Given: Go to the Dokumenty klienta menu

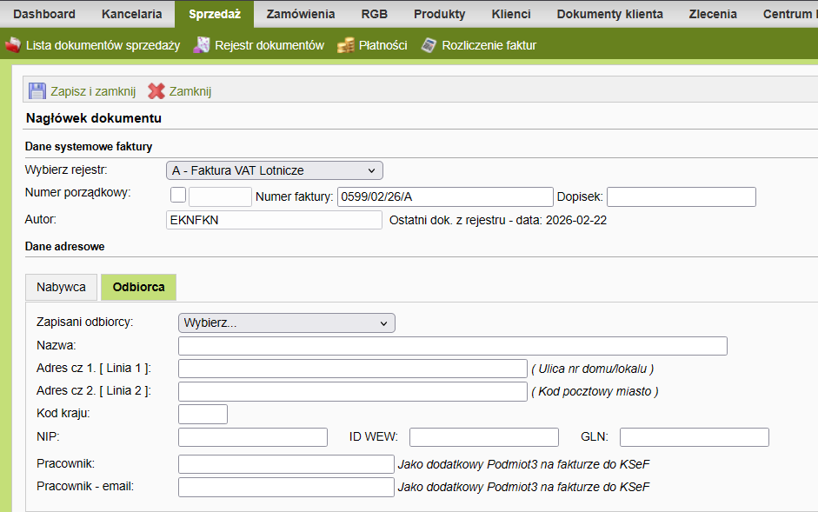Looking at the screenshot, I should pyautogui.click(x=609, y=14).
